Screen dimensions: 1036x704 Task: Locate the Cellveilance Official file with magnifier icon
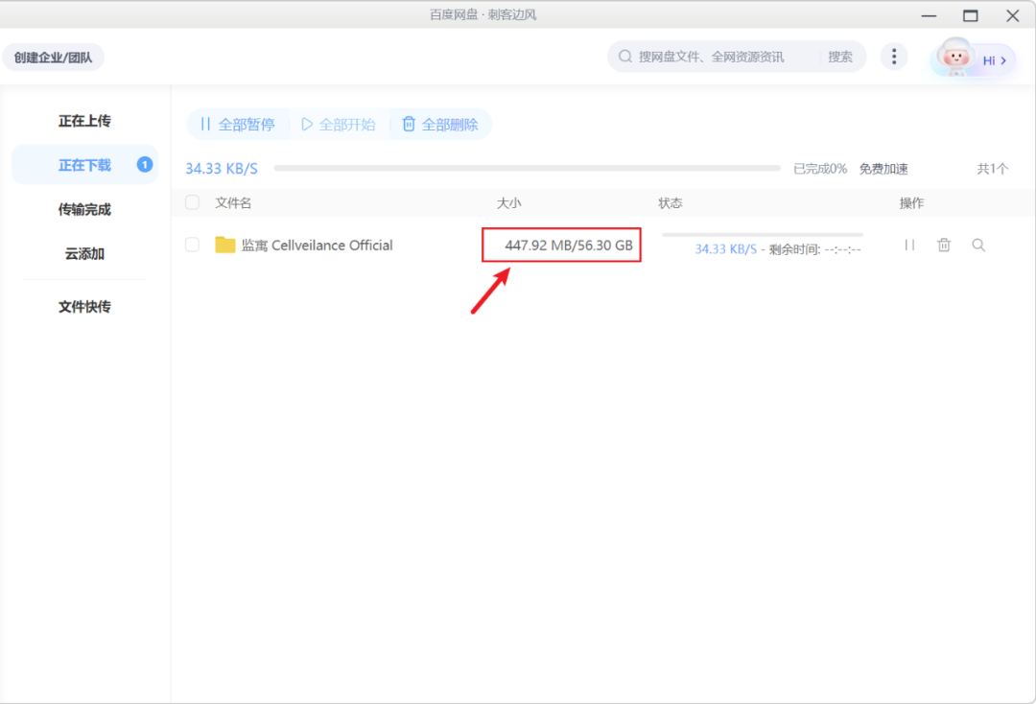[978, 245]
